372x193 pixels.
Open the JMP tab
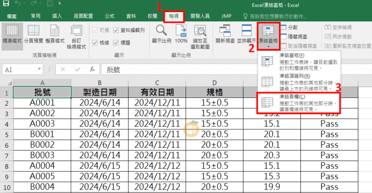click(226, 16)
